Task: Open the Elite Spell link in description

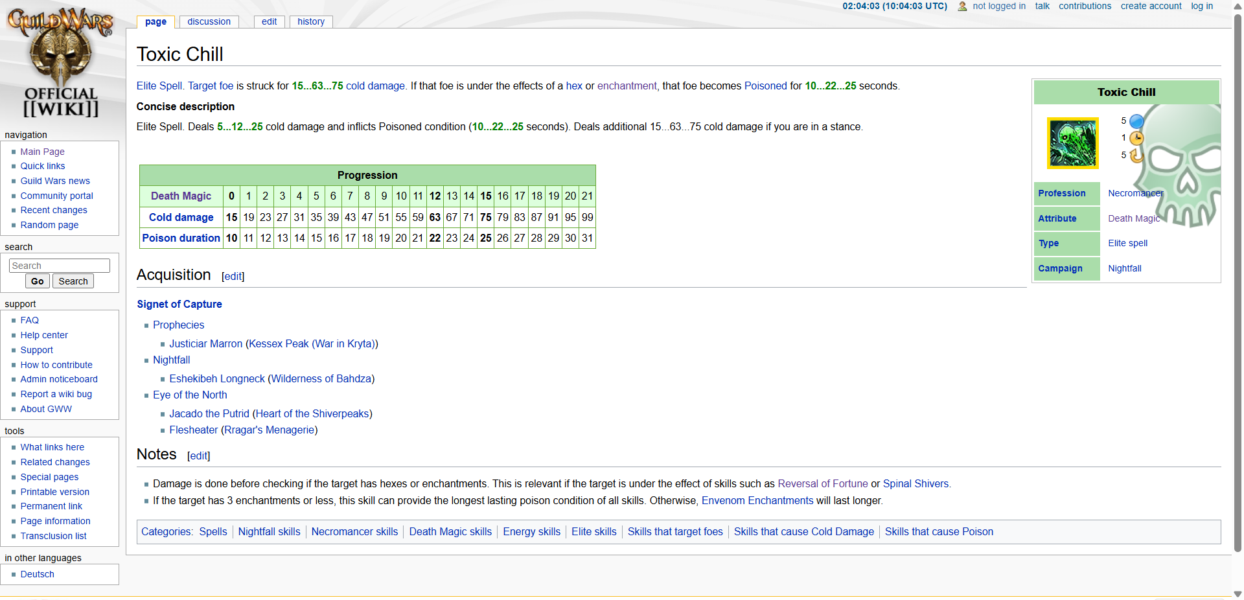Action: [x=159, y=86]
